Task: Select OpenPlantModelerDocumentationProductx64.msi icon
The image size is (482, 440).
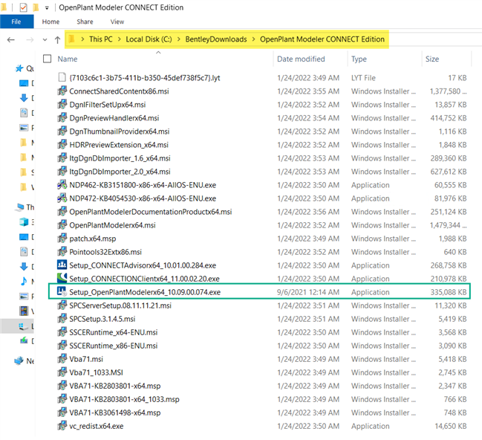Action: 62,211
